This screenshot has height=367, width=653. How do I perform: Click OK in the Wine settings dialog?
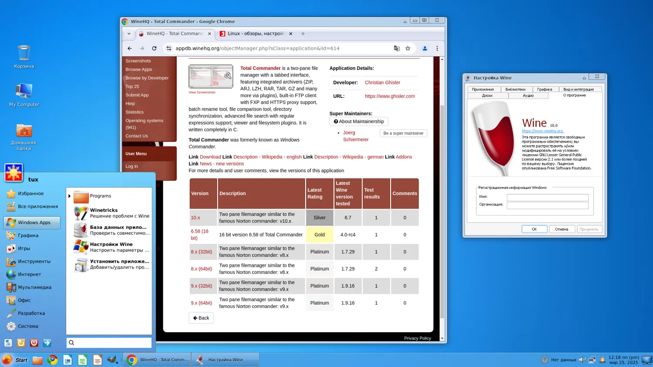click(534, 229)
